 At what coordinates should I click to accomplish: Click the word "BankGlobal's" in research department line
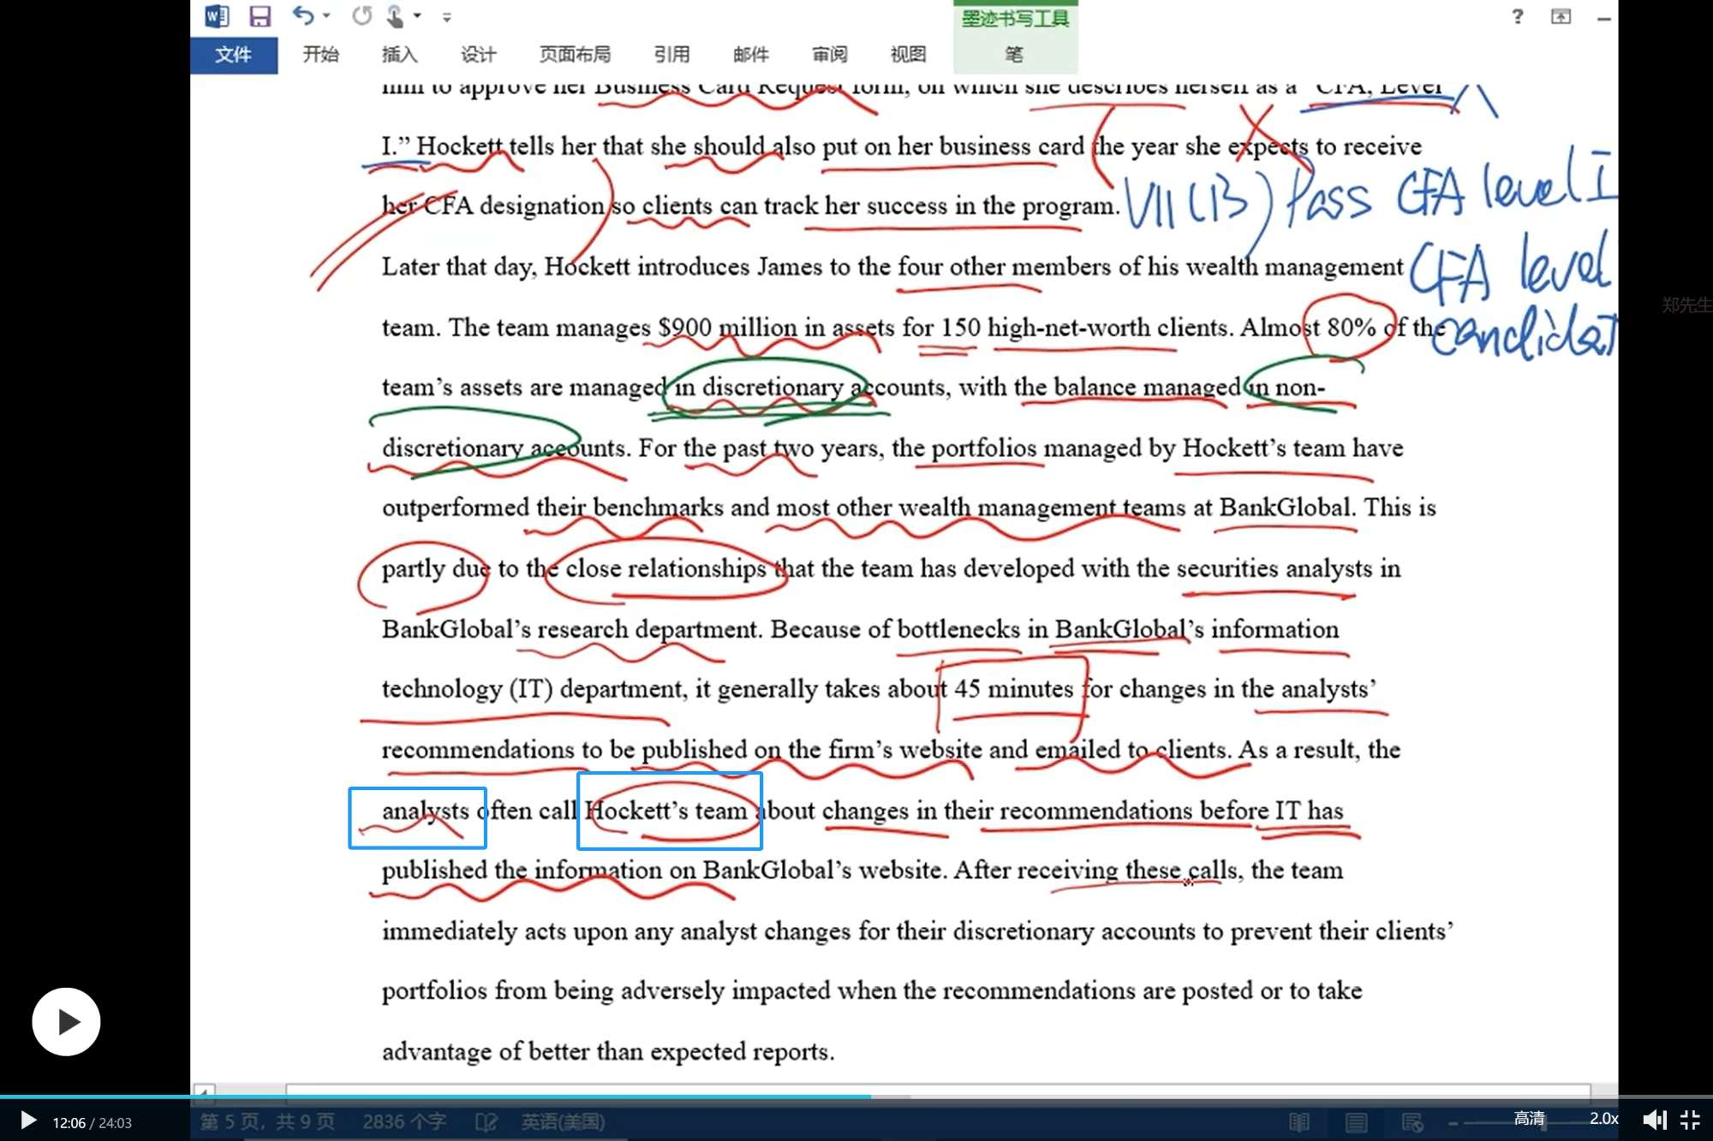(456, 629)
